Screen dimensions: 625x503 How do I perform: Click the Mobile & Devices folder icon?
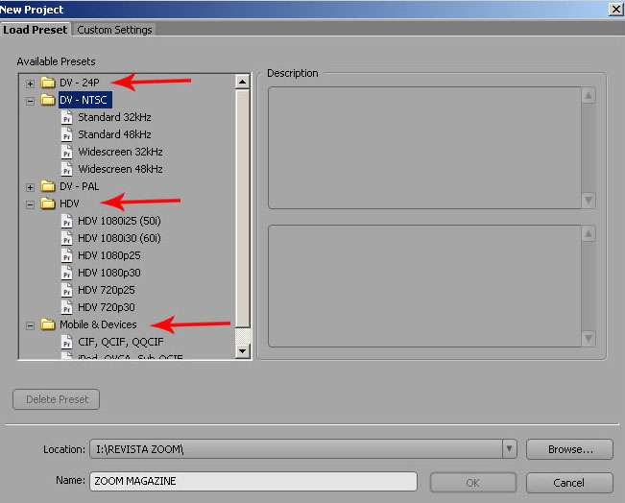[48, 324]
